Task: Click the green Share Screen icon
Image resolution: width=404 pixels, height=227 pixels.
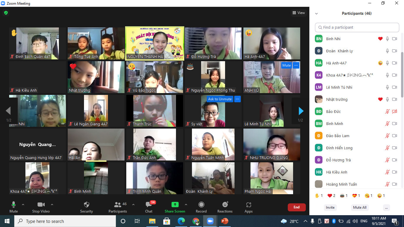Action: [x=175, y=205]
